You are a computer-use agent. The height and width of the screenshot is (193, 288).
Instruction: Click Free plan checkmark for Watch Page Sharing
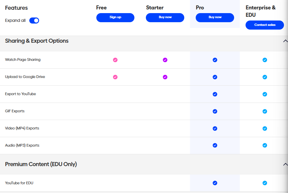pos(115,60)
